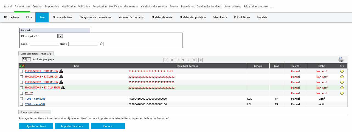Click the magnifier search icon

click(x=101, y=44)
